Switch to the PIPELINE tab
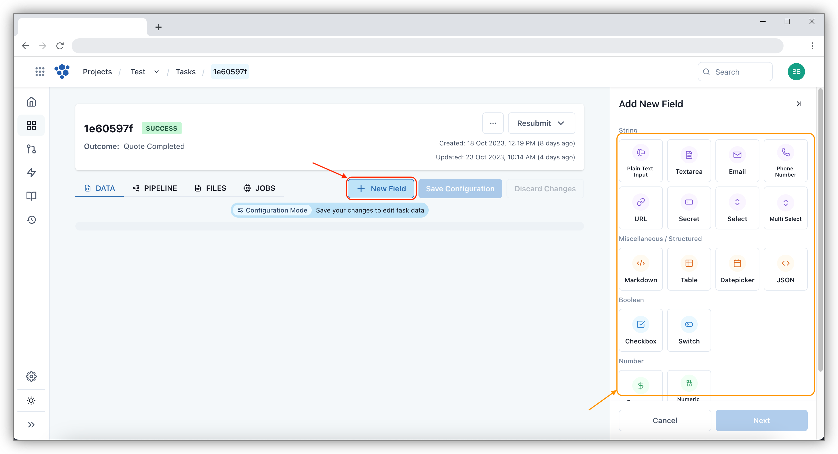This screenshot has width=838, height=454. click(x=155, y=188)
